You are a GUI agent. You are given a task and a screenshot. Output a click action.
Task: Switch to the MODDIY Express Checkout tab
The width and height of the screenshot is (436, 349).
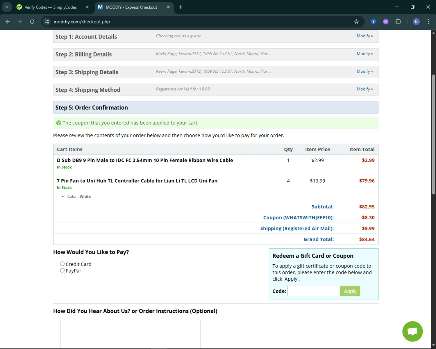[131, 7]
